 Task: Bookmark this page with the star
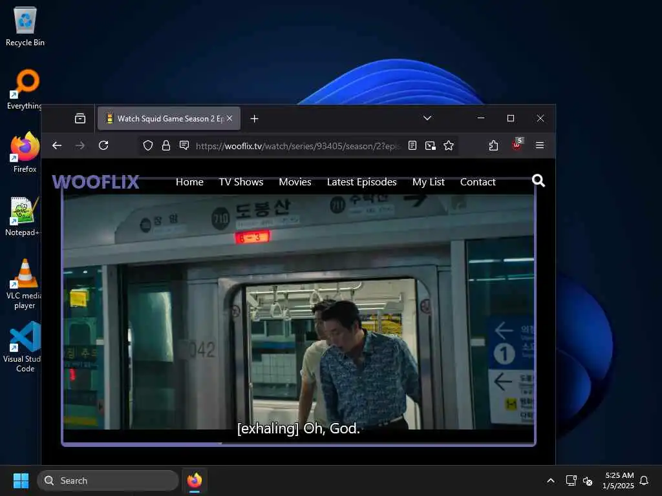click(449, 145)
